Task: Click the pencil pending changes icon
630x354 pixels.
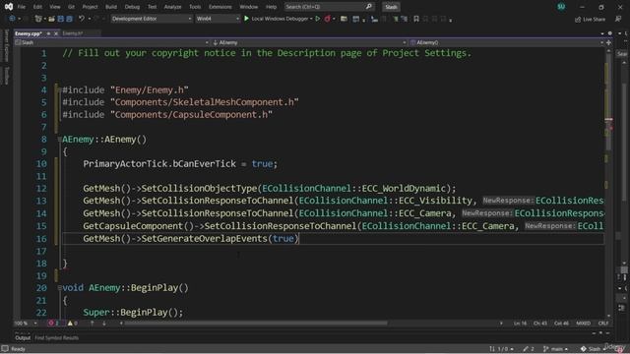Action: pos(529,349)
